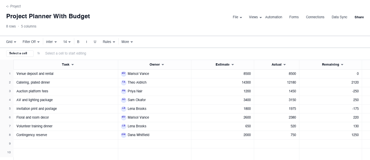Click the MV avatar beside Venue deposit row
This screenshot has width=370, height=160.
coord(124,74)
